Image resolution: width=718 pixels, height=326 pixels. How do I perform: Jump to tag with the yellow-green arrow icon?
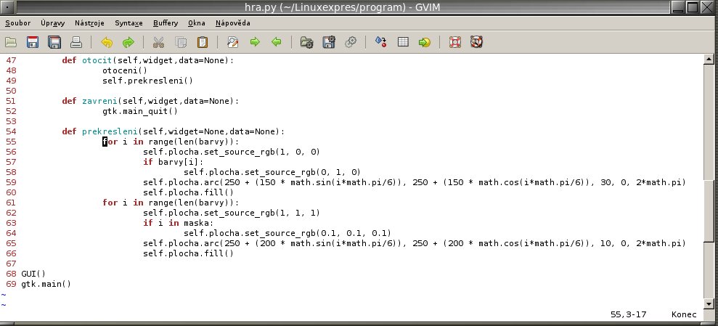(425, 43)
